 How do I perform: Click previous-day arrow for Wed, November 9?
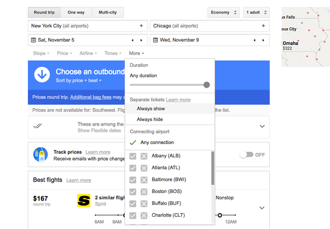point(255,40)
